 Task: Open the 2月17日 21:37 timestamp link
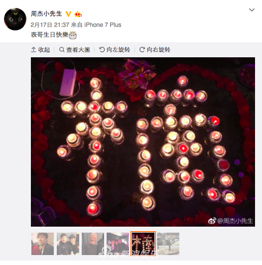[x=50, y=25]
